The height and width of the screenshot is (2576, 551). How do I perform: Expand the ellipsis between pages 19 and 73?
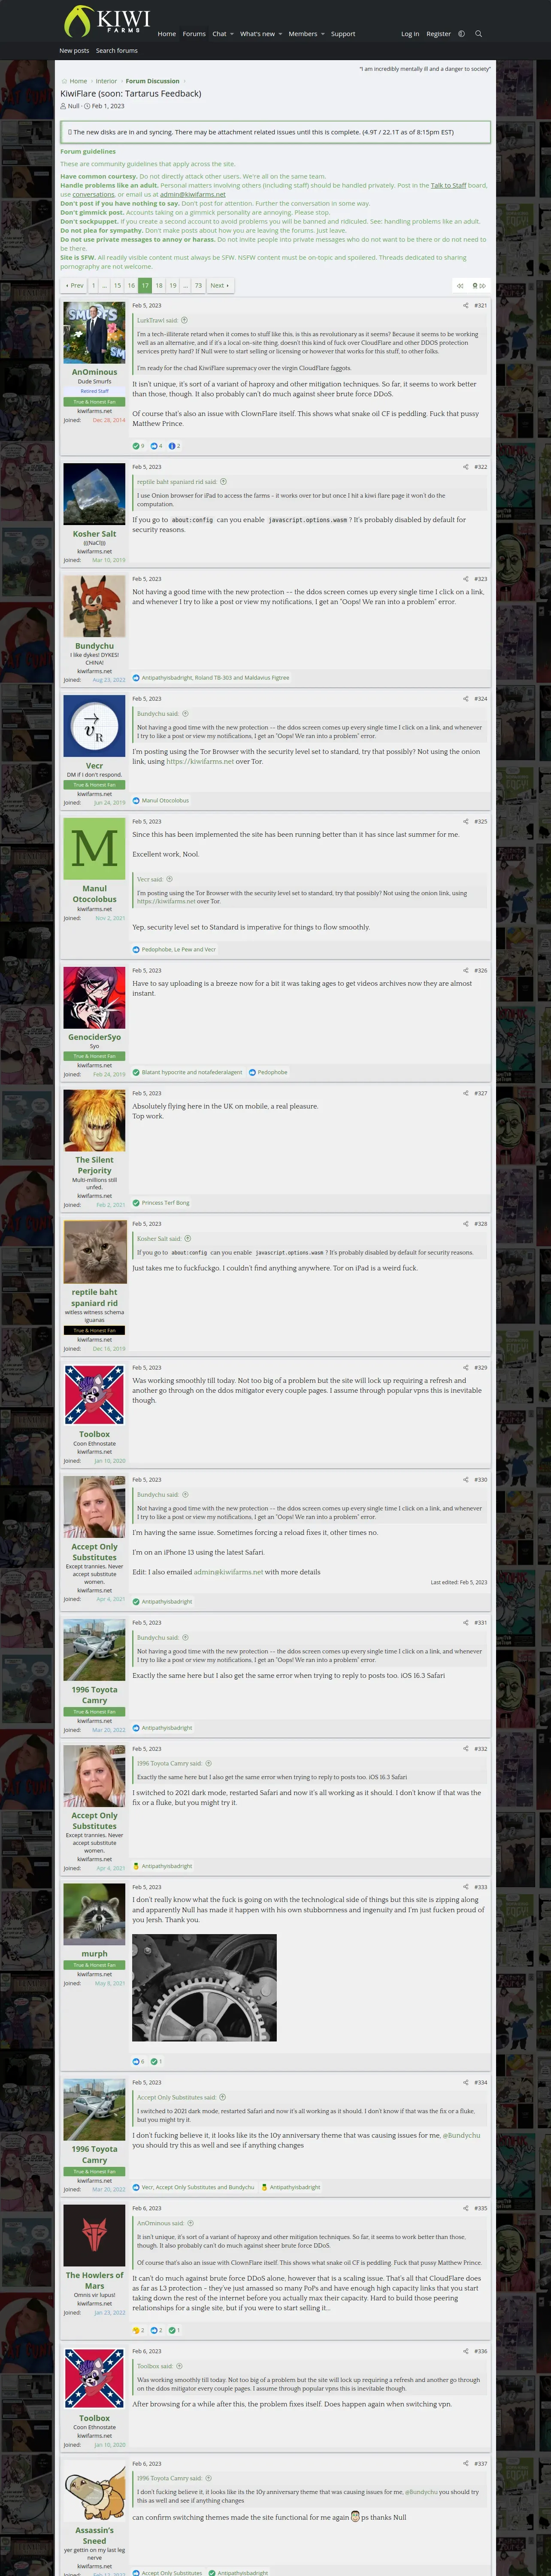(185, 286)
